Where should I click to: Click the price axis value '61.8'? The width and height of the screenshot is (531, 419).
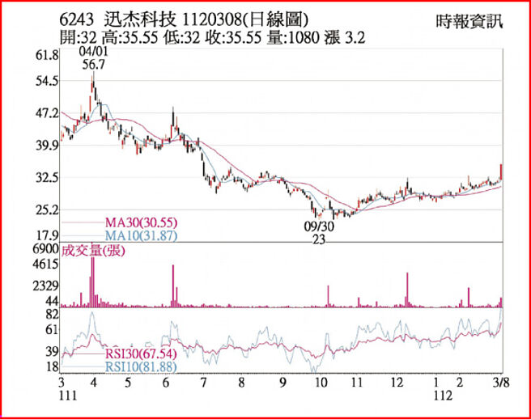point(48,55)
